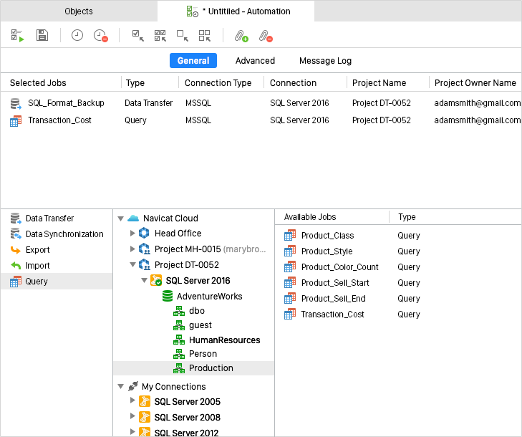Choose Import job type
This screenshot has height=437, width=522.
(57, 266)
